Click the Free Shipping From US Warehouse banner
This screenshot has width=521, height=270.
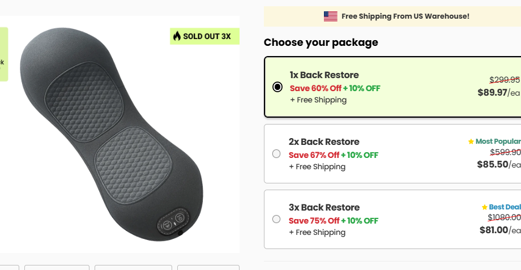(x=405, y=16)
